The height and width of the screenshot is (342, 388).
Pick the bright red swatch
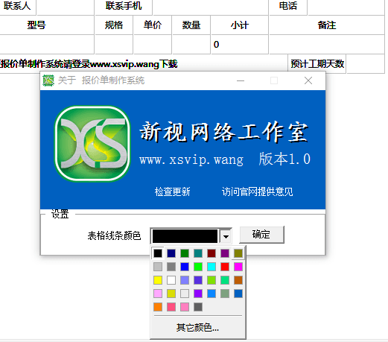(x=225, y=267)
